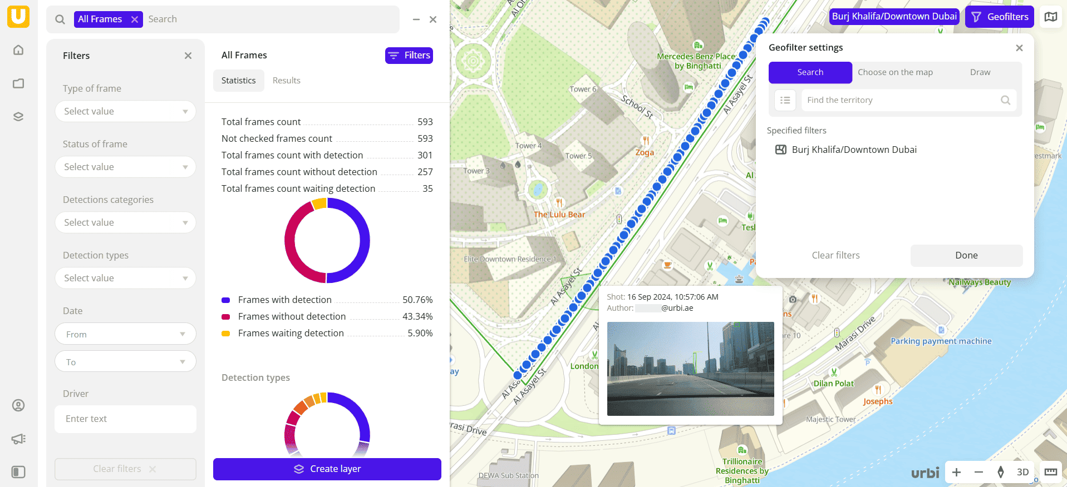Toggle the Filters panel button
This screenshot has height=487, width=1067.
tap(409, 56)
